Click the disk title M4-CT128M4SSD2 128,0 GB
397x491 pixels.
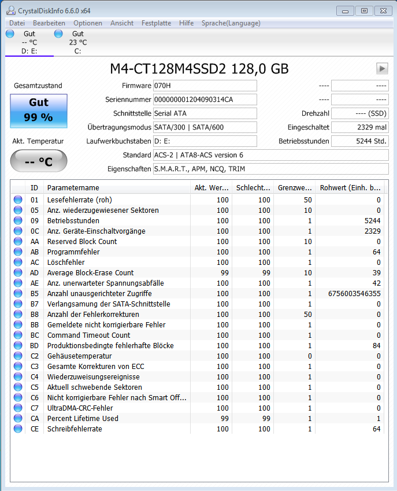tap(199, 69)
